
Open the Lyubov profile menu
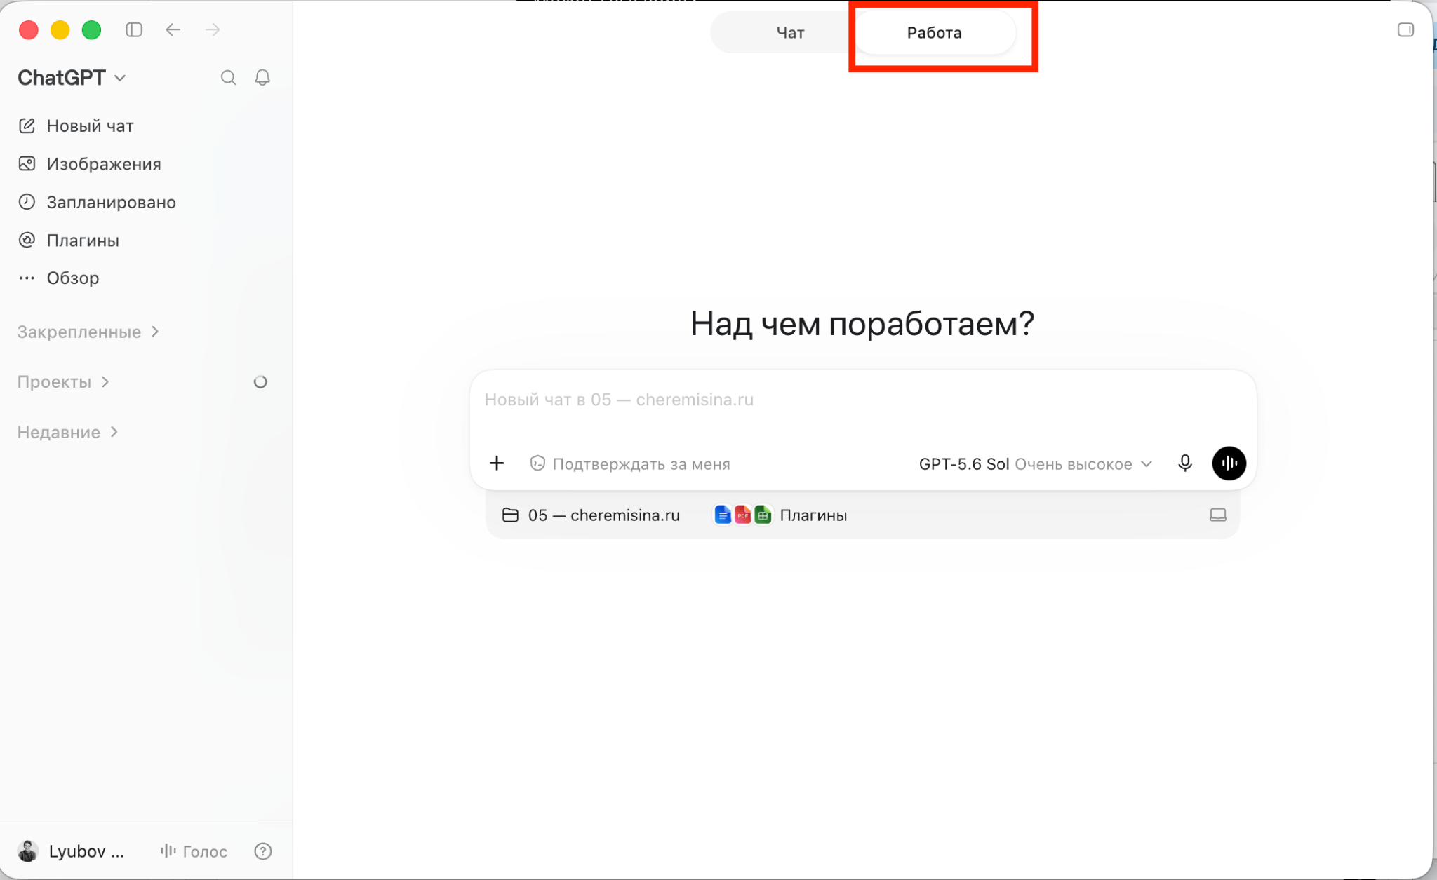click(x=71, y=851)
